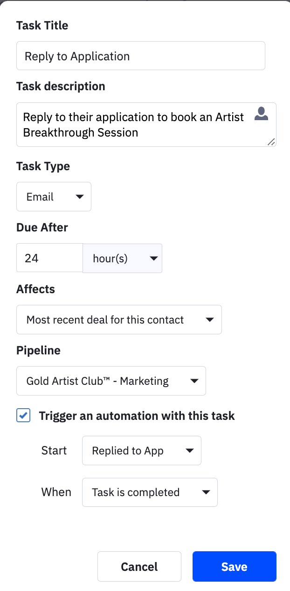The image size is (290, 591).
Task: Open the Gold Artist Club Marketing pipeline dropdown
Action: coord(111,381)
